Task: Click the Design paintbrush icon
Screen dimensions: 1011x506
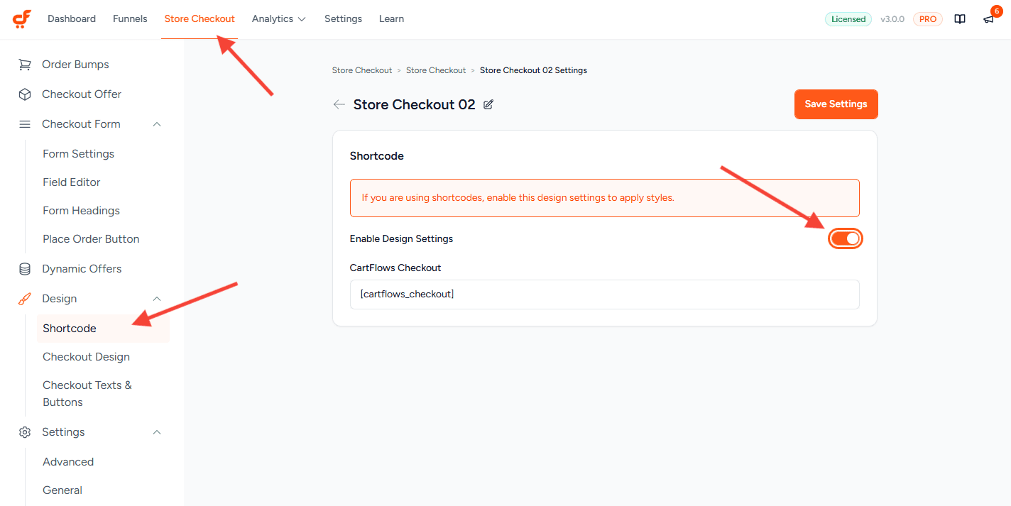Action: (25, 299)
